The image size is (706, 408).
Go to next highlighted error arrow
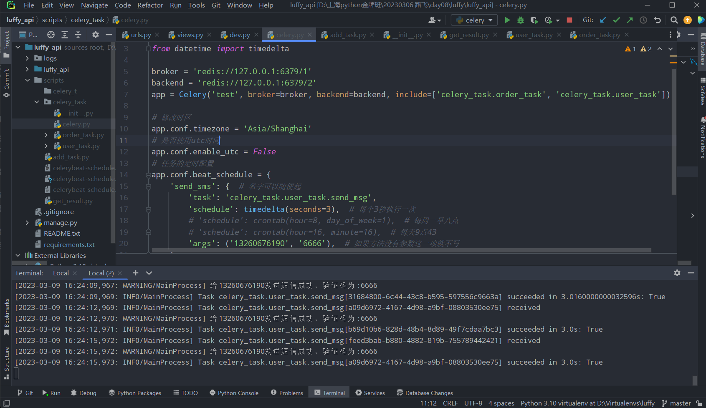[671, 49]
